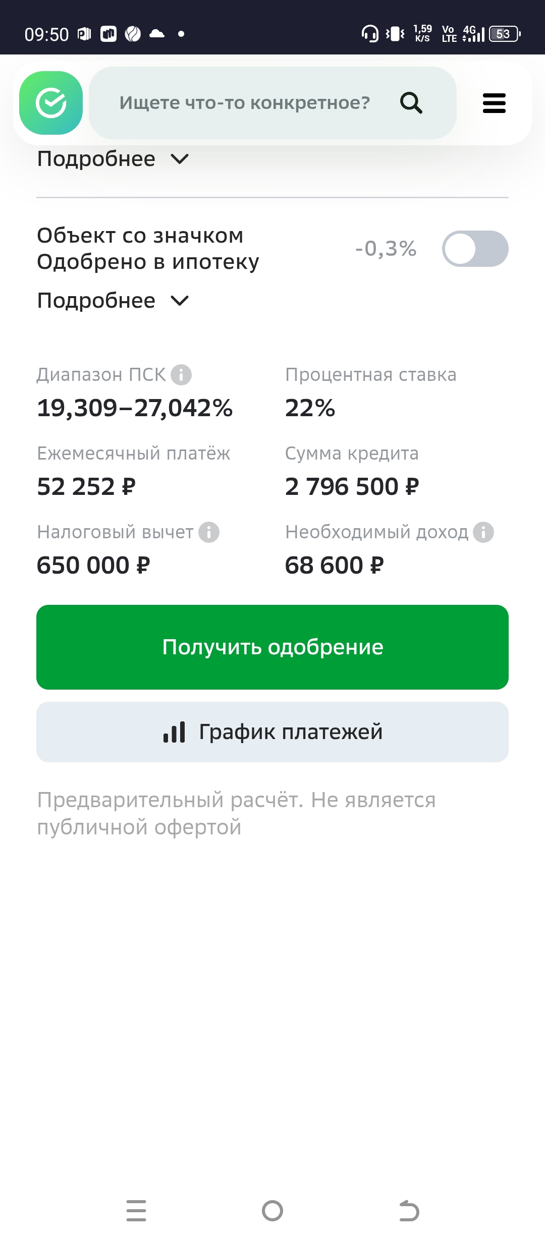The image size is (545, 1241).
Task: Enable the Одобрено в ипотеку discount toggle
Action: click(x=475, y=249)
